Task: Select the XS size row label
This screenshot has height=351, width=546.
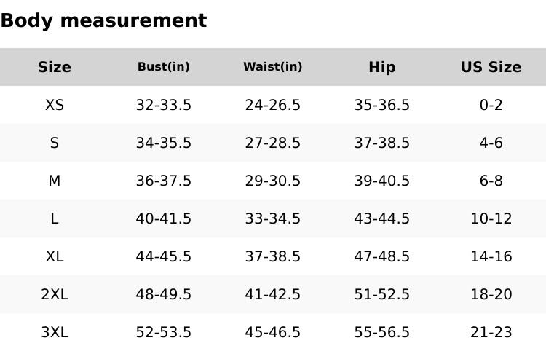Action: coord(55,105)
